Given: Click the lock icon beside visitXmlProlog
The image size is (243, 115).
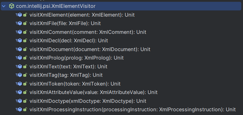Looking at the screenshot, I should [x=25, y=58].
